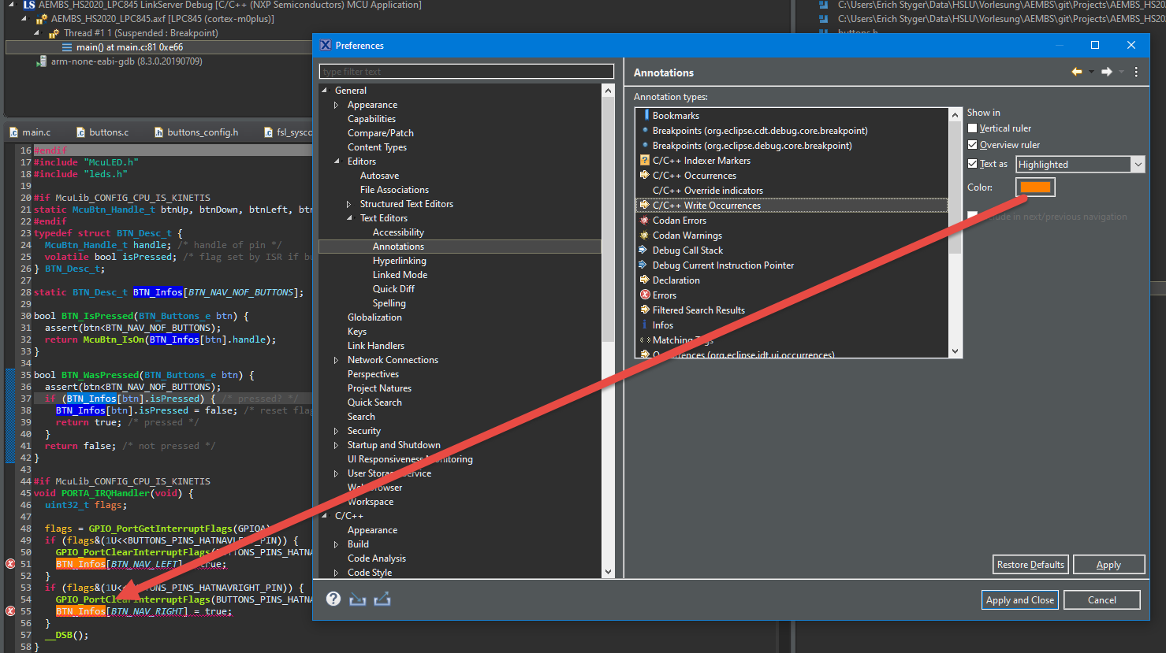Click the type filter text field
The image size is (1166, 653).
coord(466,72)
